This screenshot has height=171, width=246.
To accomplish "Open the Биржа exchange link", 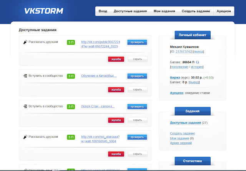I will (x=175, y=77).
